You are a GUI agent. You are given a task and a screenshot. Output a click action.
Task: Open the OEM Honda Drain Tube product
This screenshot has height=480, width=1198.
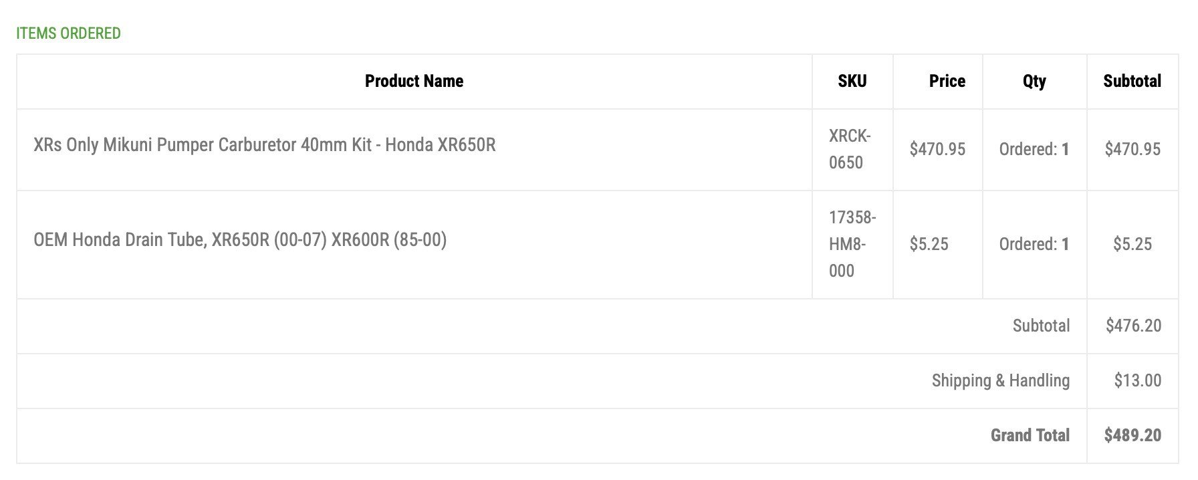pos(240,240)
